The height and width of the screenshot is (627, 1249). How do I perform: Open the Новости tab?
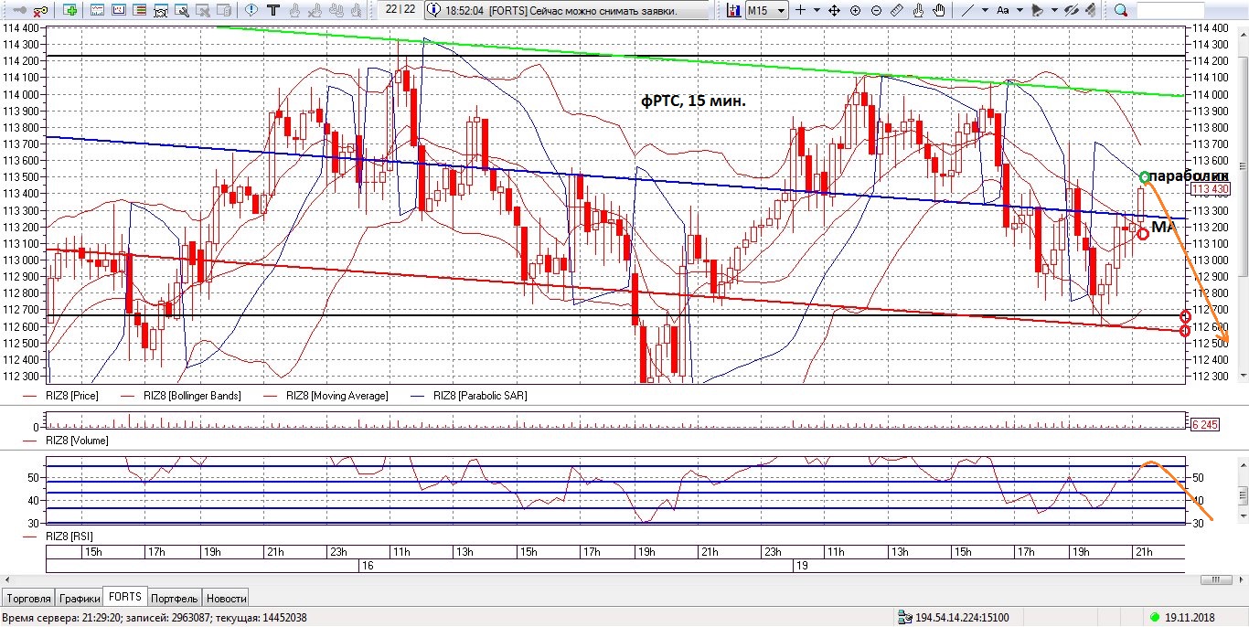point(226,599)
